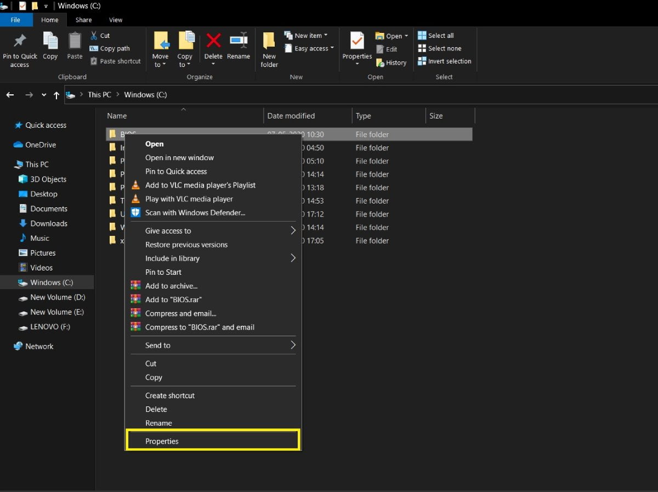Click Scan with Windows Defender
This screenshot has height=492, width=658.
pos(195,212)
